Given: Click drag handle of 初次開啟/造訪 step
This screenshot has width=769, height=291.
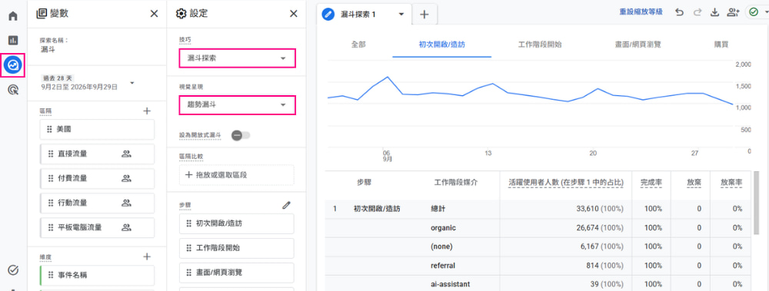Looking at the screenshot, I should (x=189, y=224).
